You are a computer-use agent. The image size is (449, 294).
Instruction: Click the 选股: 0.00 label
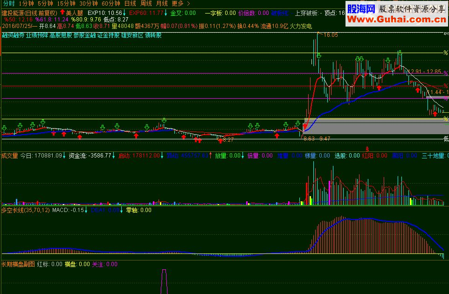(x=347, y=156)
